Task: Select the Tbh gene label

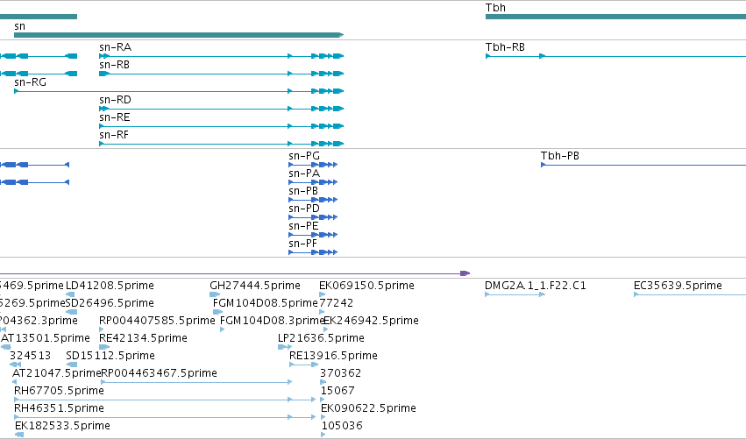Action: 495,8
